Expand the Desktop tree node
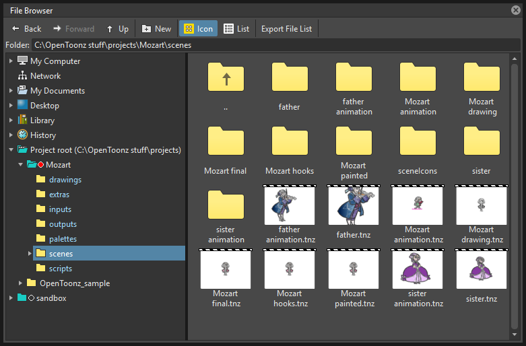The height and width of the screenshot is (346, 526). tap(11, 105)
